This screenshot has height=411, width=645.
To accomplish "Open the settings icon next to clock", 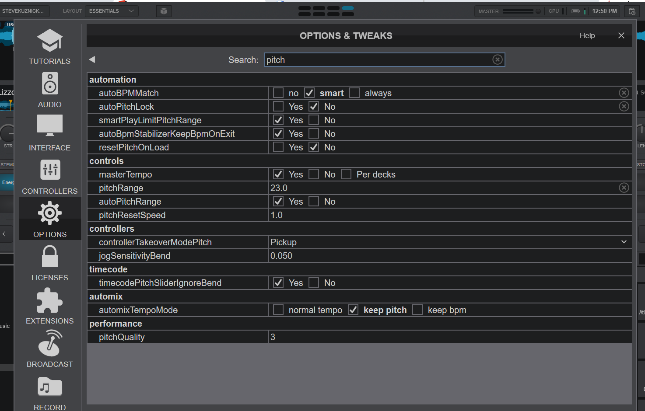I will pyautogui.click(x=632, y=11).
